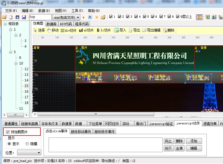Collapse tree node 5
This screenshot has width=223, height=164.
pos(10,52)
